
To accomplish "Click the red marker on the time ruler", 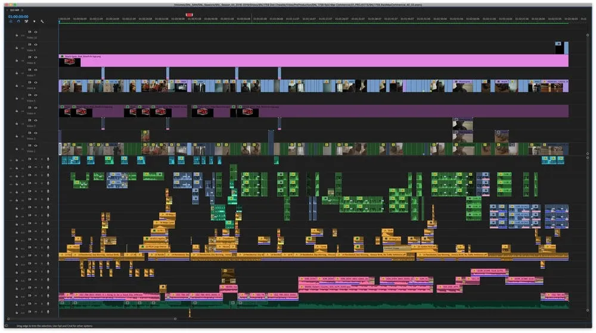I will [x=189, y=15].
